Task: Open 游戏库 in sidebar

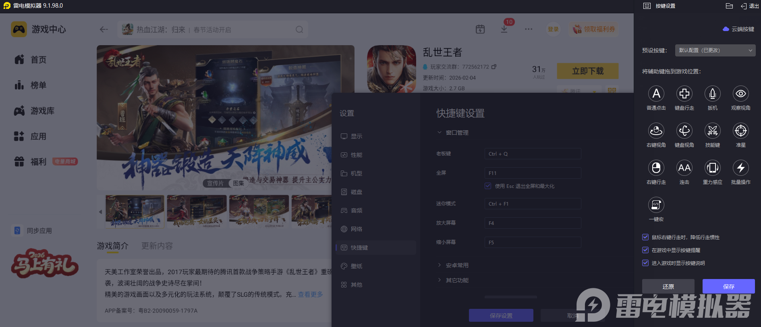Action: (34, 111)
